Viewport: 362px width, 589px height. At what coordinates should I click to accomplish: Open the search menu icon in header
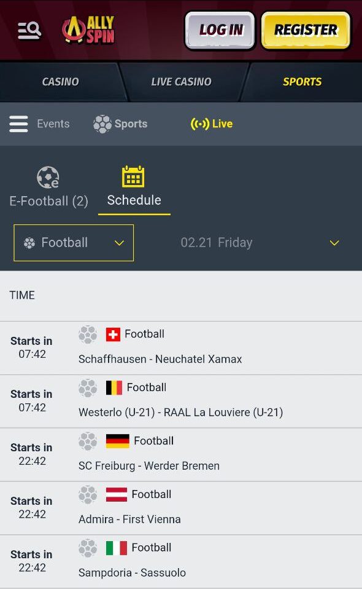29,30
